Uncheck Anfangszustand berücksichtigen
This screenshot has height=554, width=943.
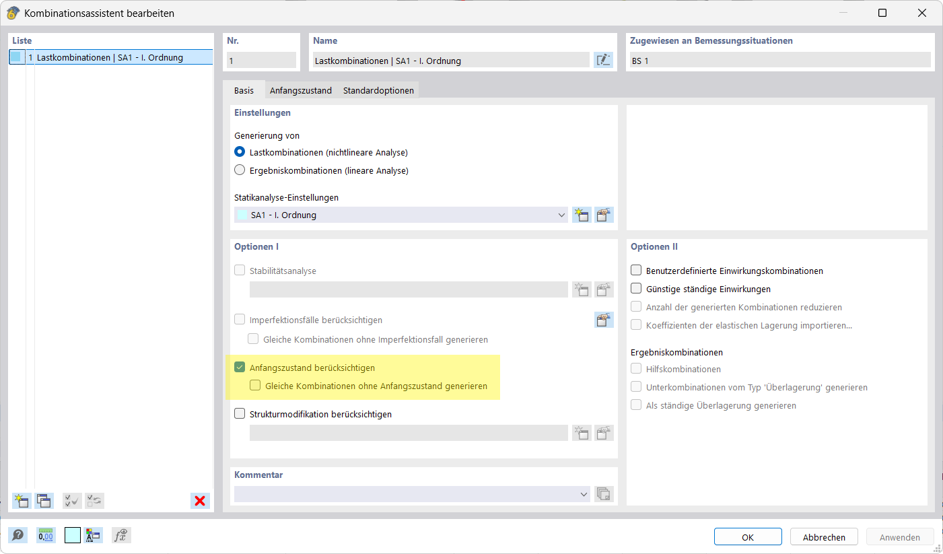click(x=240, y=367)
